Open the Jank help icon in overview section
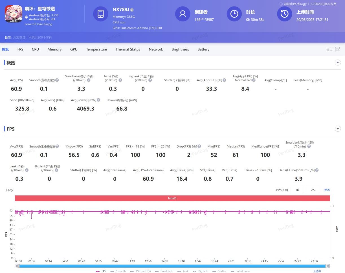The image size is (345, 273). pos(120,80)
